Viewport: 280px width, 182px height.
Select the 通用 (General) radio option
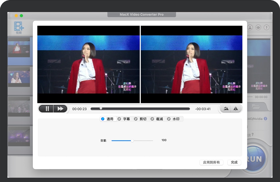coord(103,119)
